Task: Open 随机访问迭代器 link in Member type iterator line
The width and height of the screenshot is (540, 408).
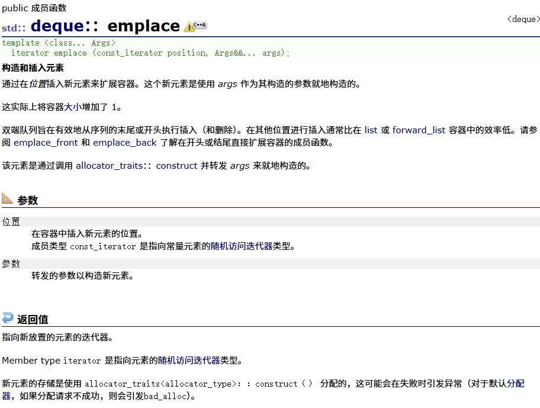Action: 189,361
